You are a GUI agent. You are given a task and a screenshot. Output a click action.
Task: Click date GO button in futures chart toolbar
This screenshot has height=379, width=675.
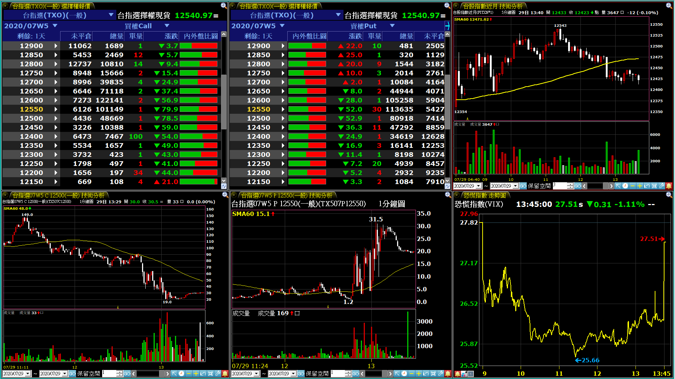pyautogui.click(x=523, y=186)
